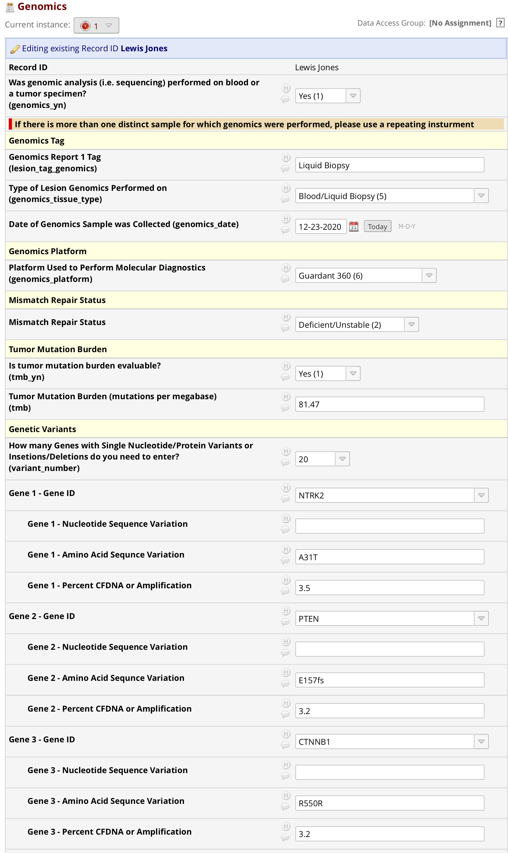Open comment balloon for Gene 3 - Gene ID

(x=285, y=745)
